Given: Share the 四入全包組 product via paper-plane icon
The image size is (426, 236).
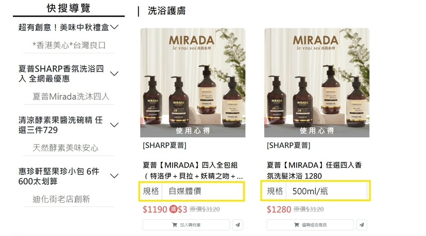Looking at the screenshot, I should point(238,225).
